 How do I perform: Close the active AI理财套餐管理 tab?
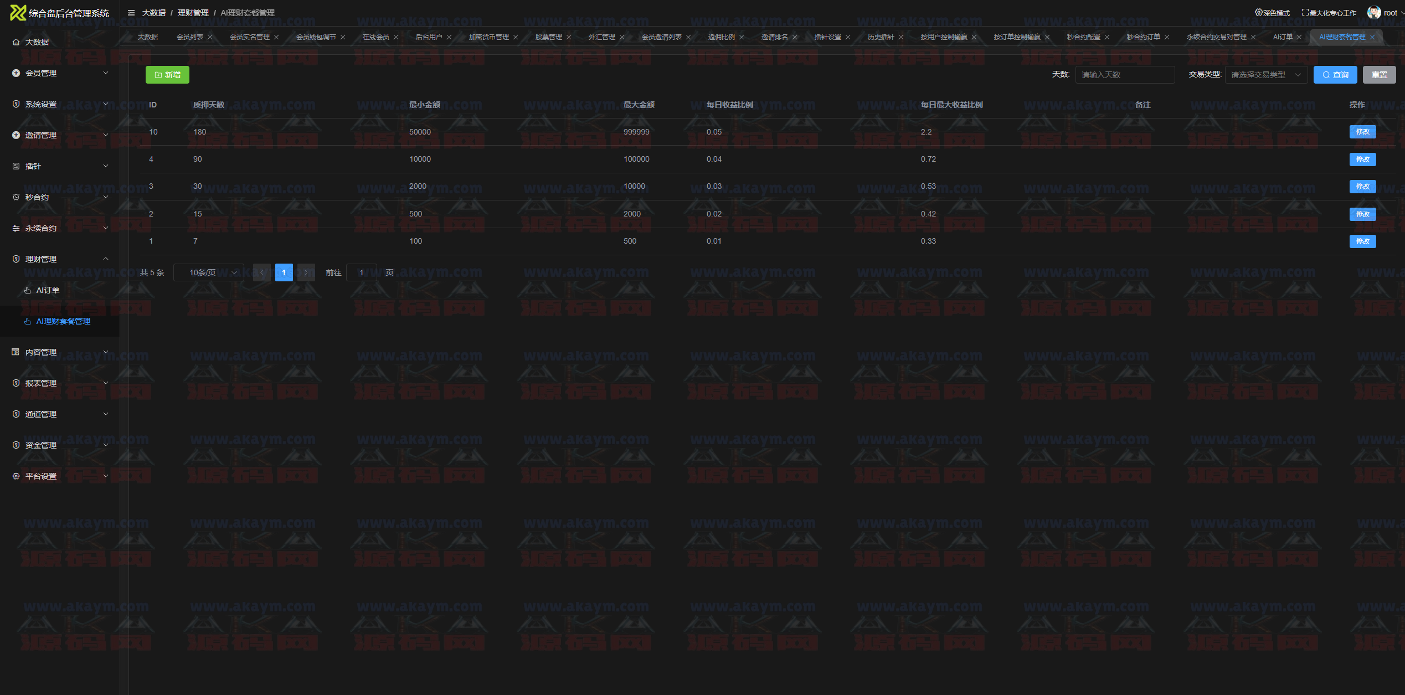[1372, 37]
